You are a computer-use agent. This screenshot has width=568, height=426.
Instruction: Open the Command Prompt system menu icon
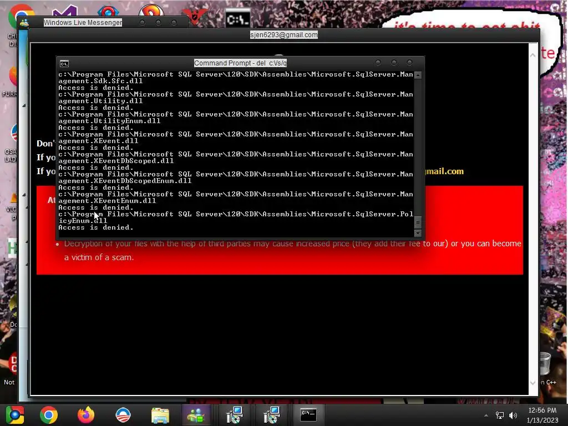(x=64, y=64)
